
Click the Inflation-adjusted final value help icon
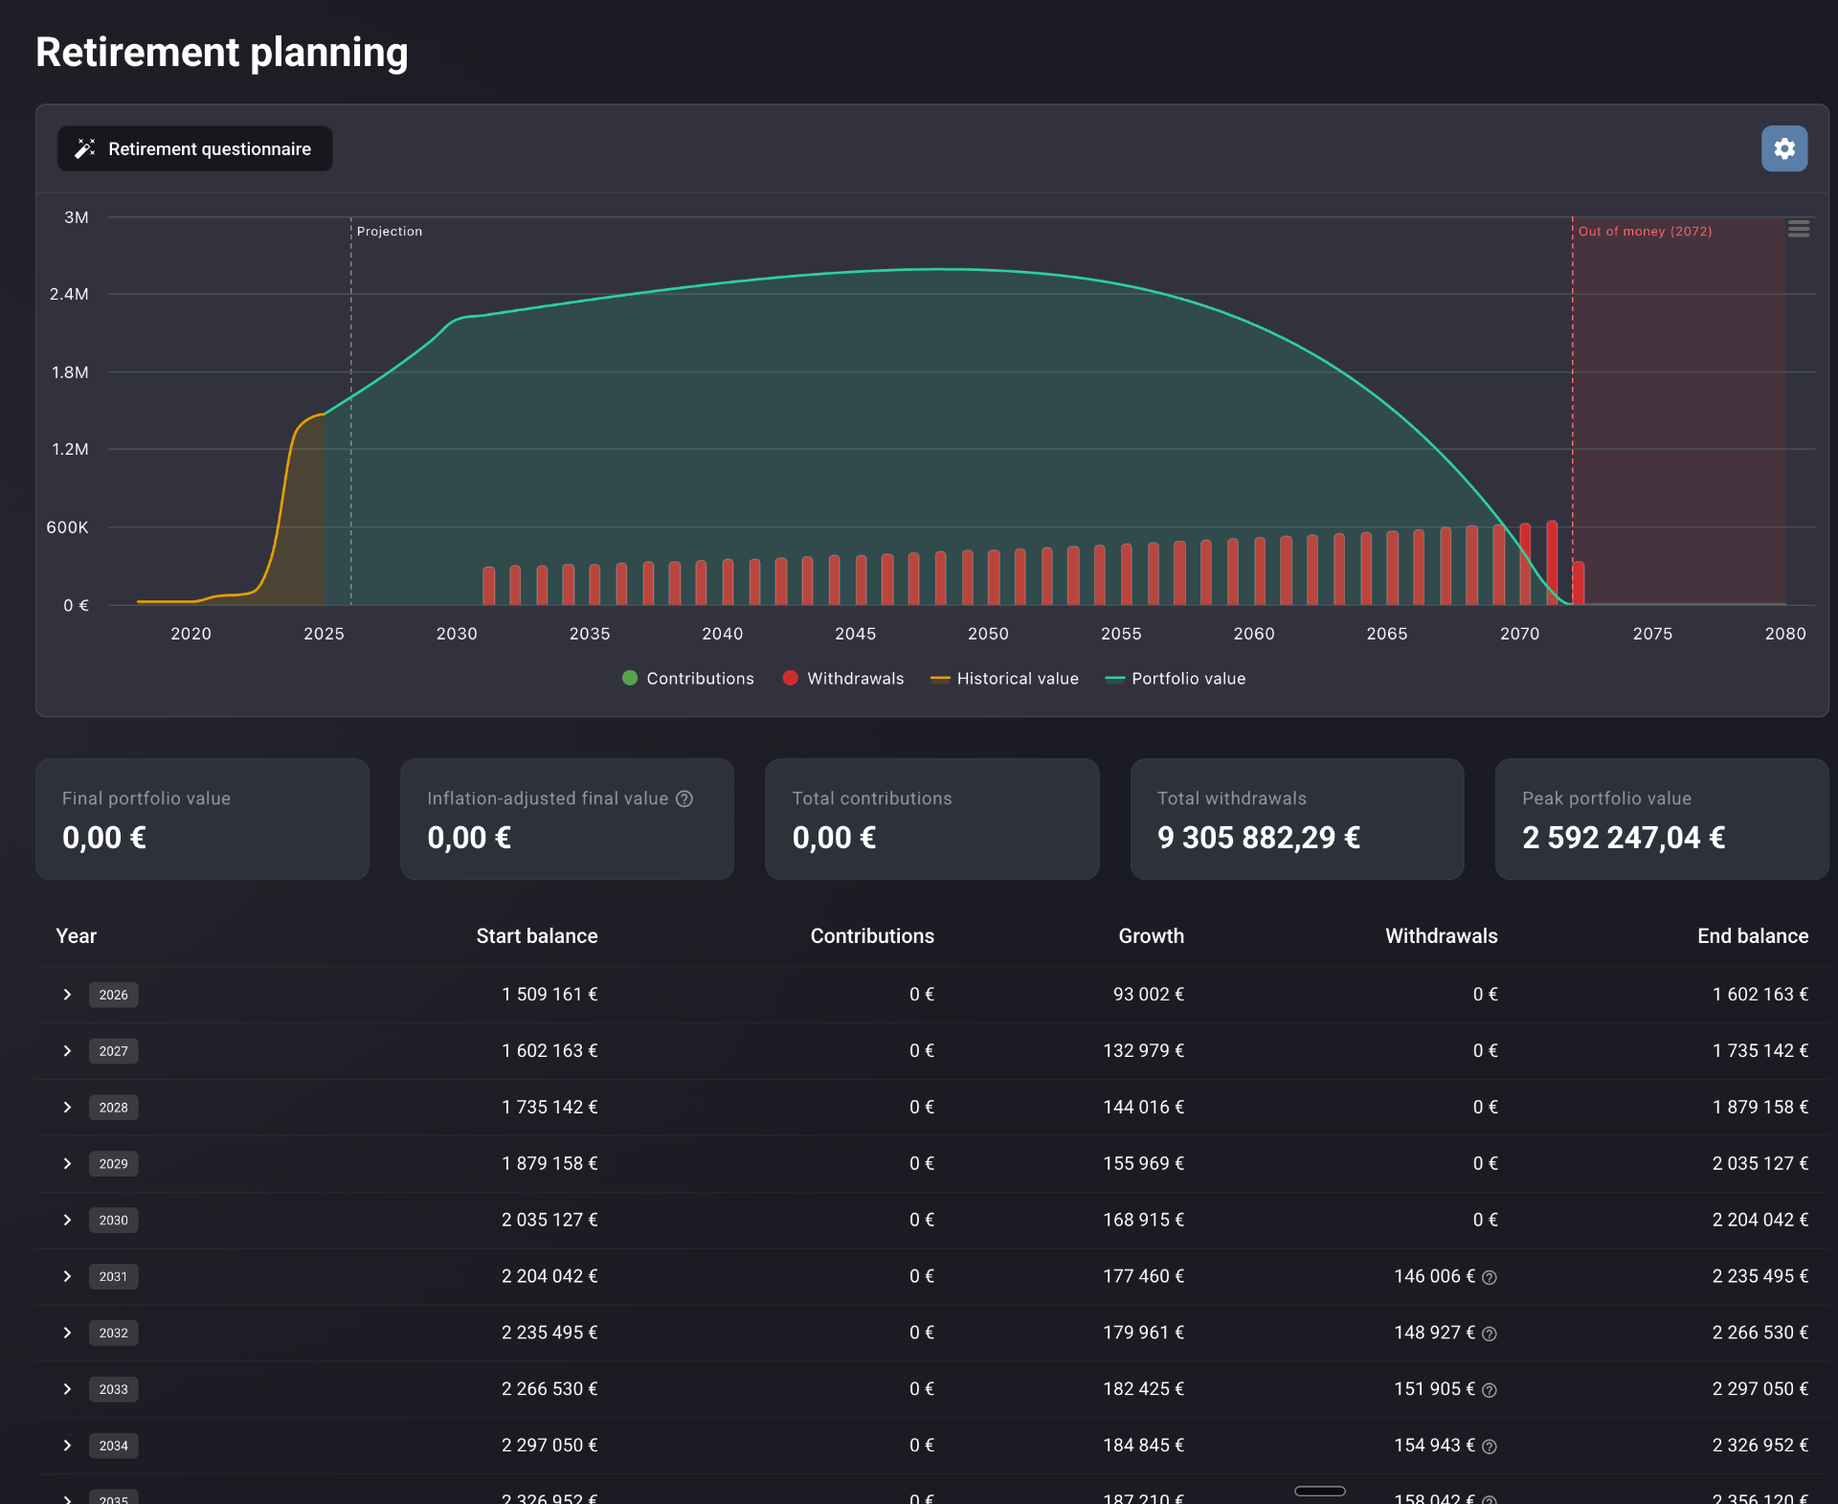[684, 798]
